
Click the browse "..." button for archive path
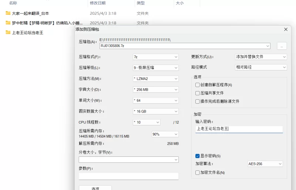282,46
